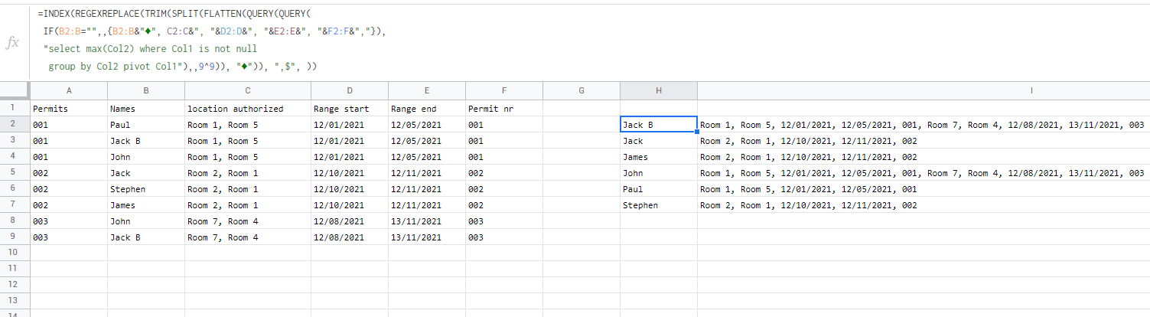The width and height of the screenshot is (1150, 317).
Task: Select the 'Paul' cell in column B
Action: 146,124
